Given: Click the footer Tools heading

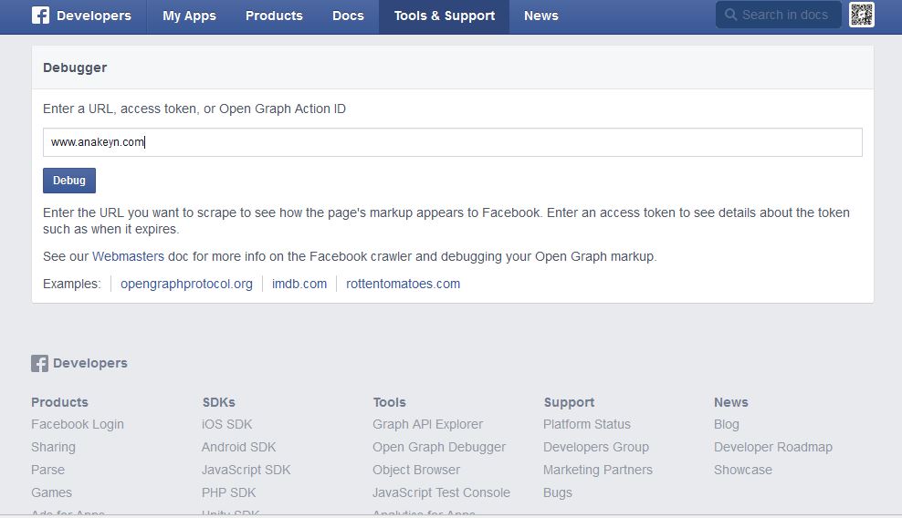Looking at the screenshot, I should coord(389,402).
